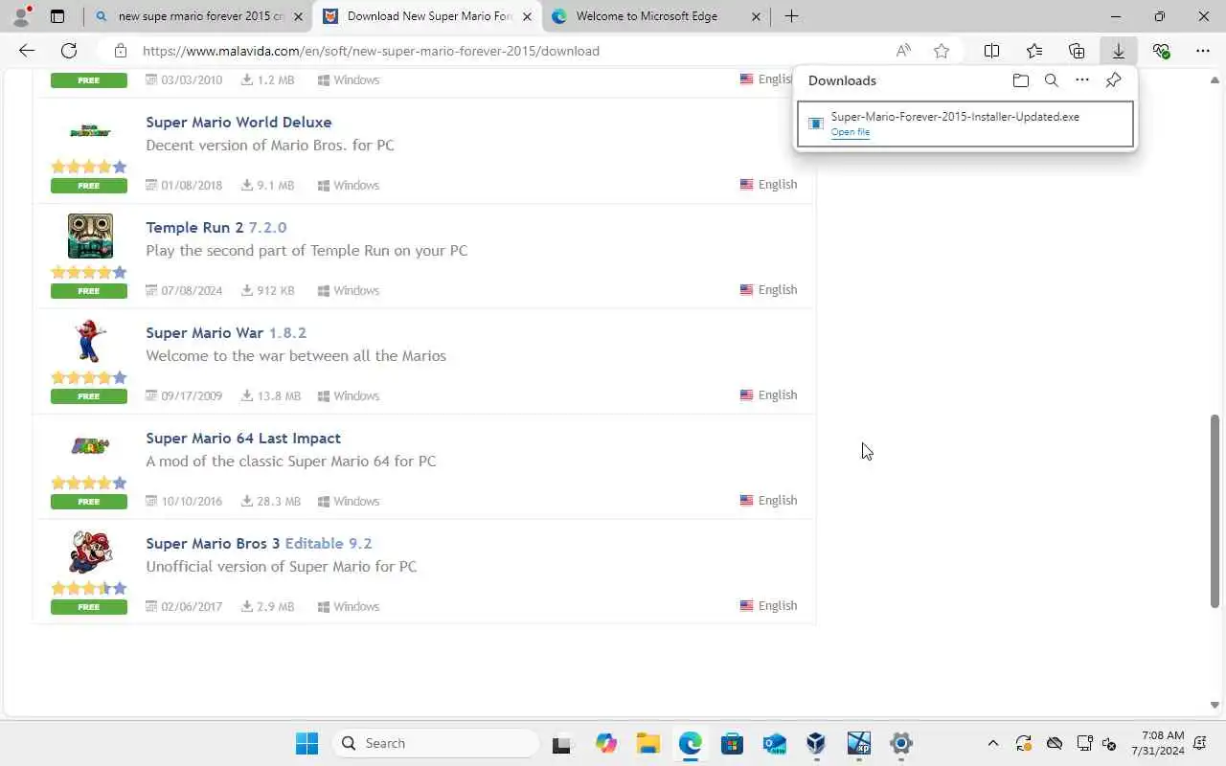This screenshot has width=1226, height=766.
Task: Click Super Mario Bros 3 app icon
Action: coord(90,552)
